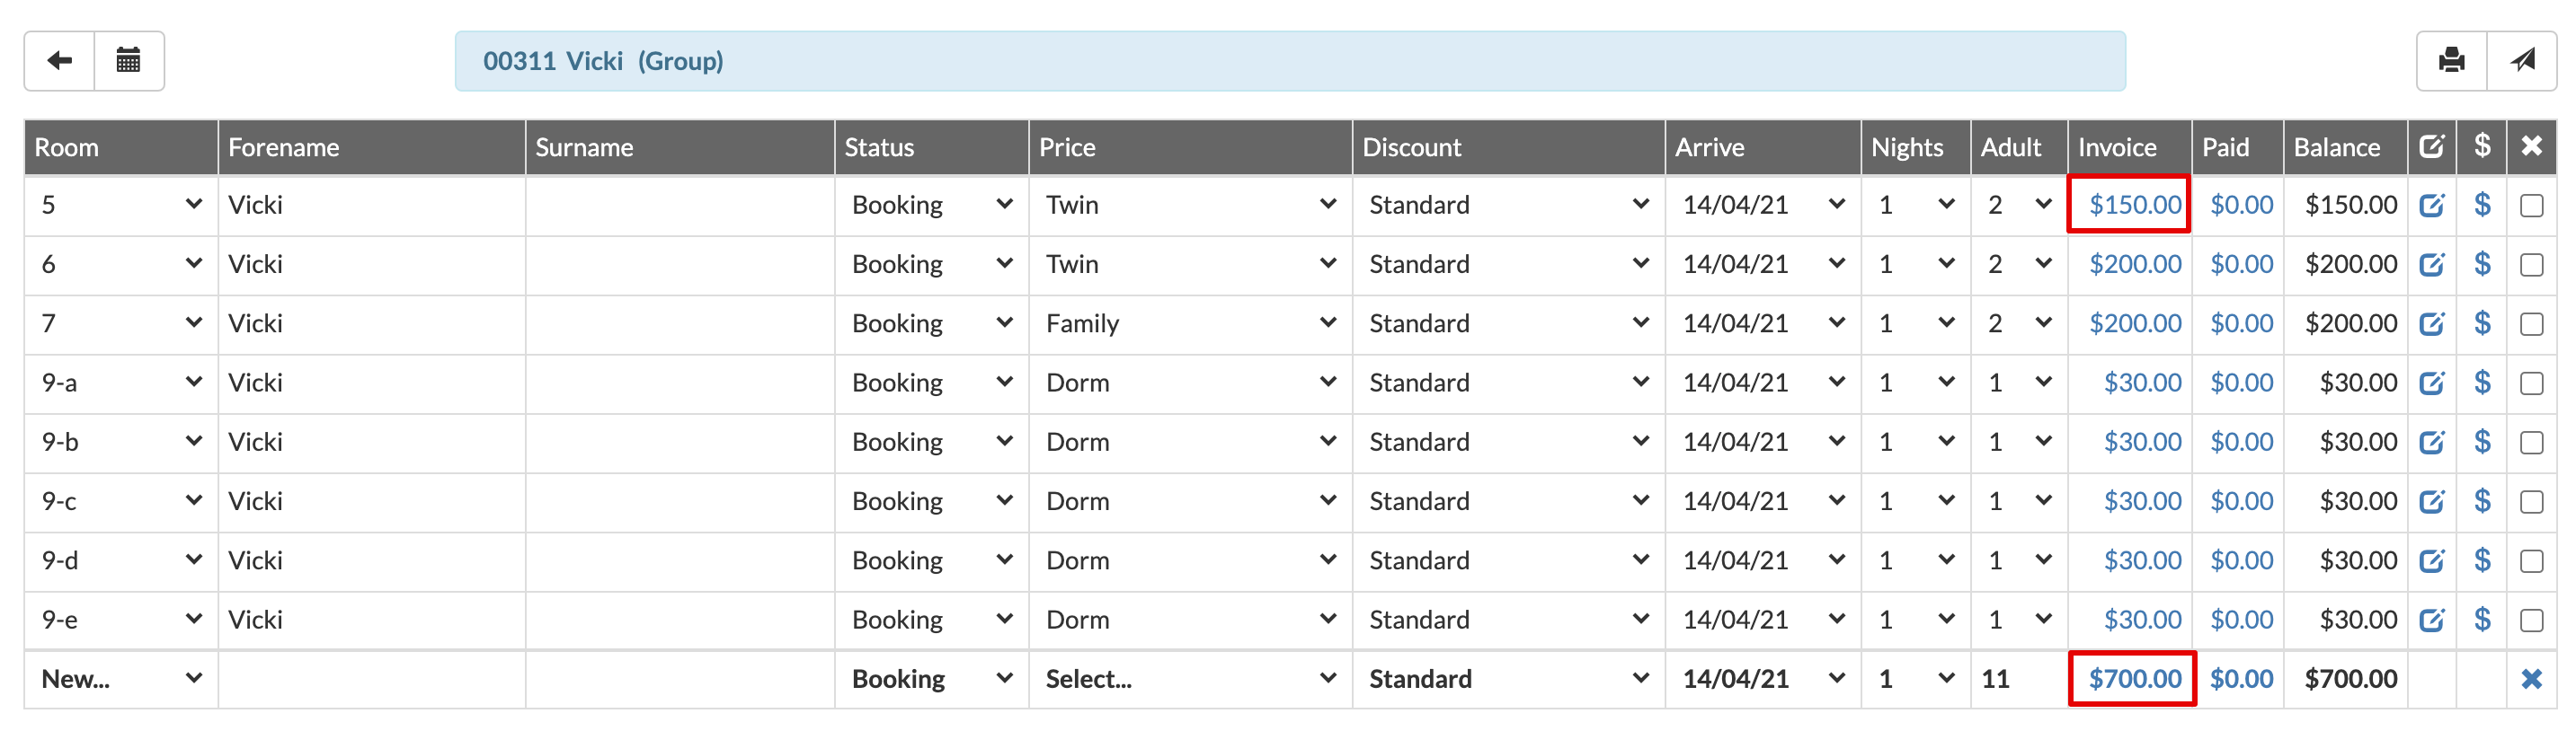Viewport: 2576px width, 731px height.
Task: Open the $700.00 total invoice link
Action: (2134, 679)
